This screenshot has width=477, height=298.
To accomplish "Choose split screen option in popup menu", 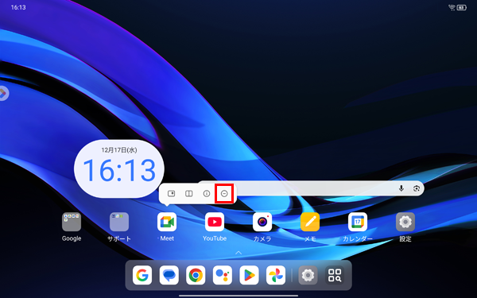I will pos(189,193).
